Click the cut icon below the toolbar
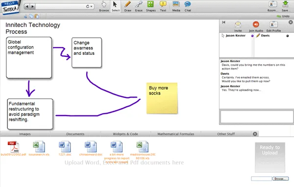This screenshot has width=294, height=187. (25, 17)
